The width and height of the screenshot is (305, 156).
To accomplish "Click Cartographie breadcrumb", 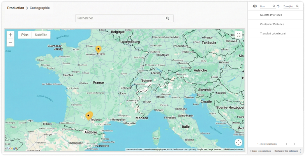I will [40, 8].
